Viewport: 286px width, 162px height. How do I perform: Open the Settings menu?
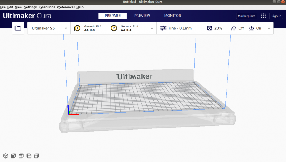pos(30,7)
